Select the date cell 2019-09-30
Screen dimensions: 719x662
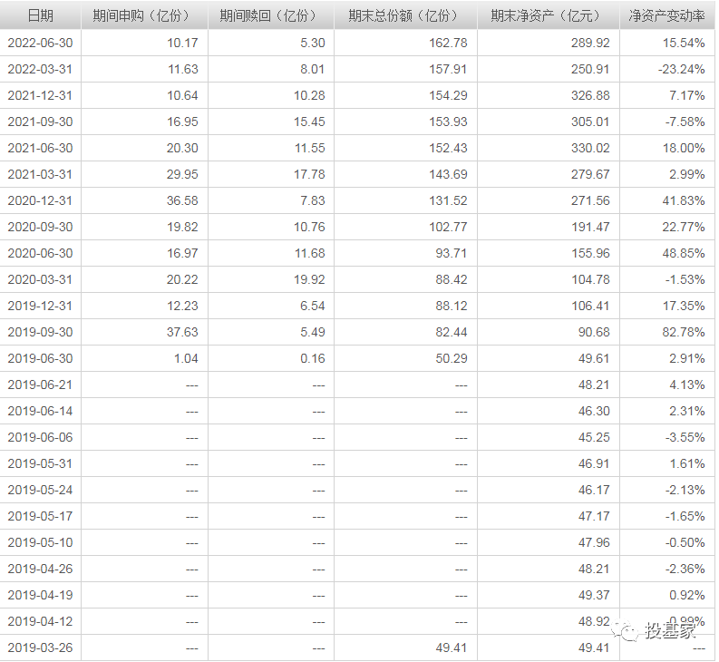point(41,332)
